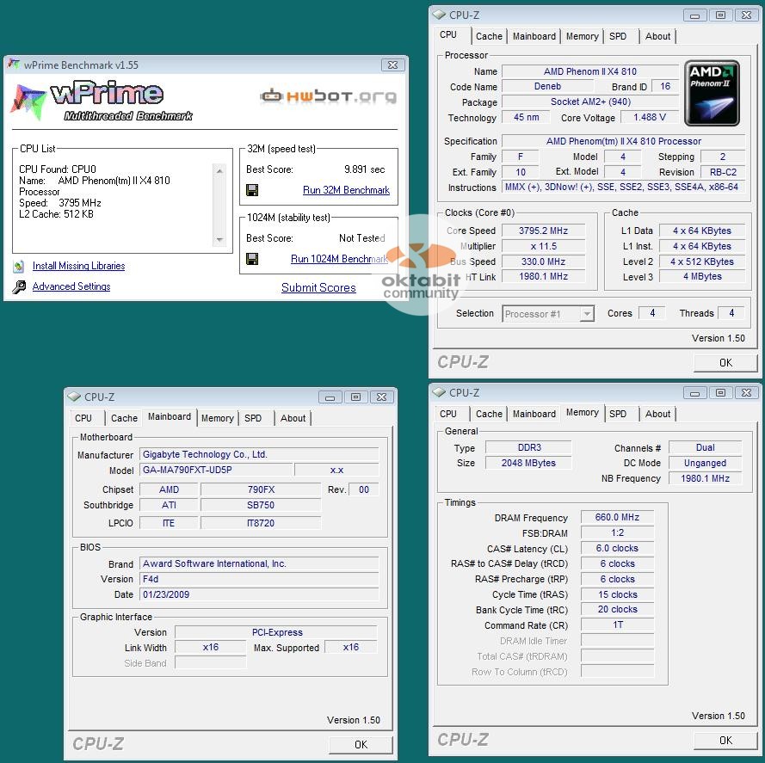Click CPU-Z title icon in Mainboard window
The image size is (765, 763).
[x=74, y=397]
